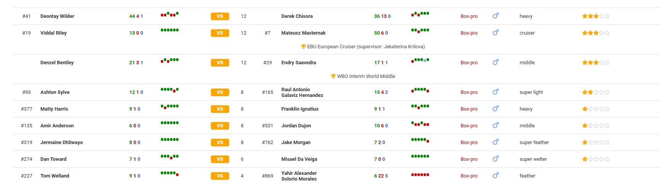
Task: Click the WBO Interim World Middle trophy icon
Action: 333,76
